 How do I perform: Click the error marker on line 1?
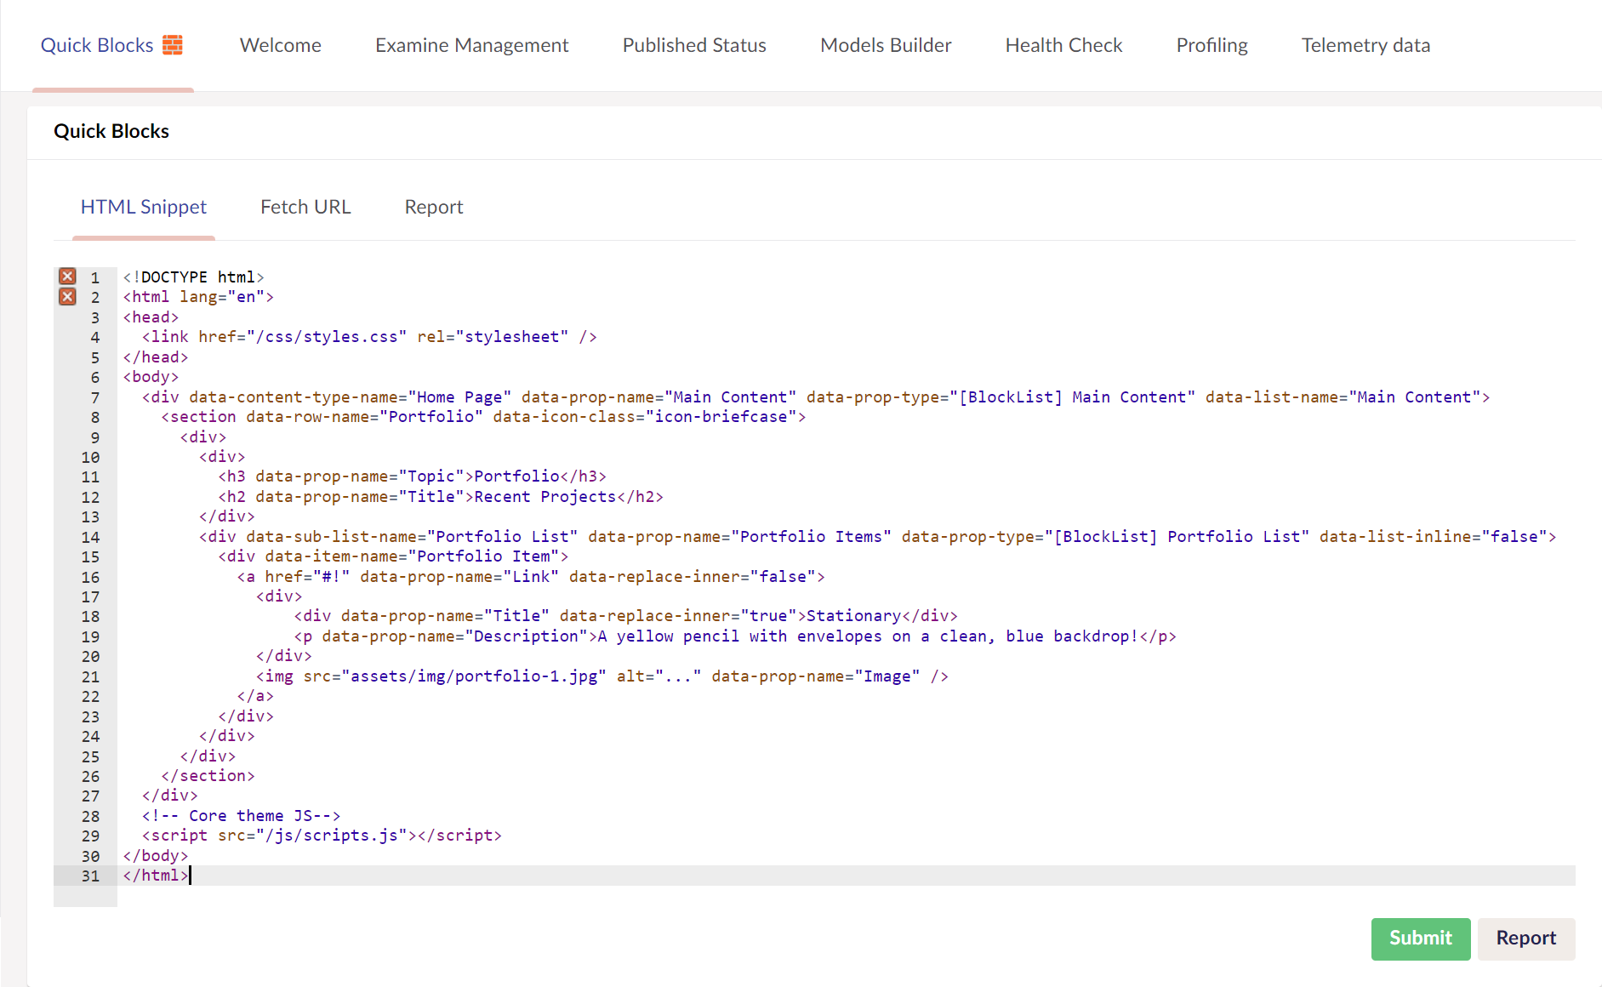[67, 277]
